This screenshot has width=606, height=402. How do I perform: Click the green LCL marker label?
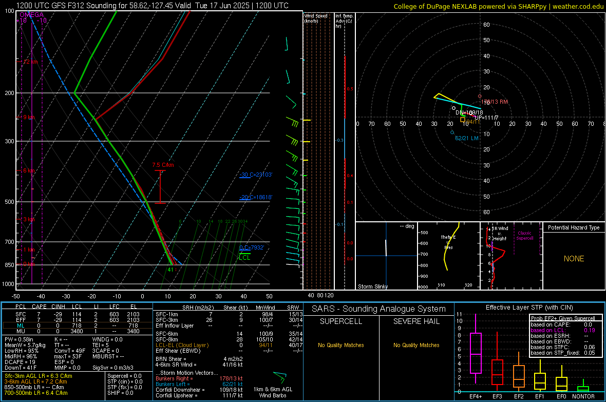click(244, 257)
